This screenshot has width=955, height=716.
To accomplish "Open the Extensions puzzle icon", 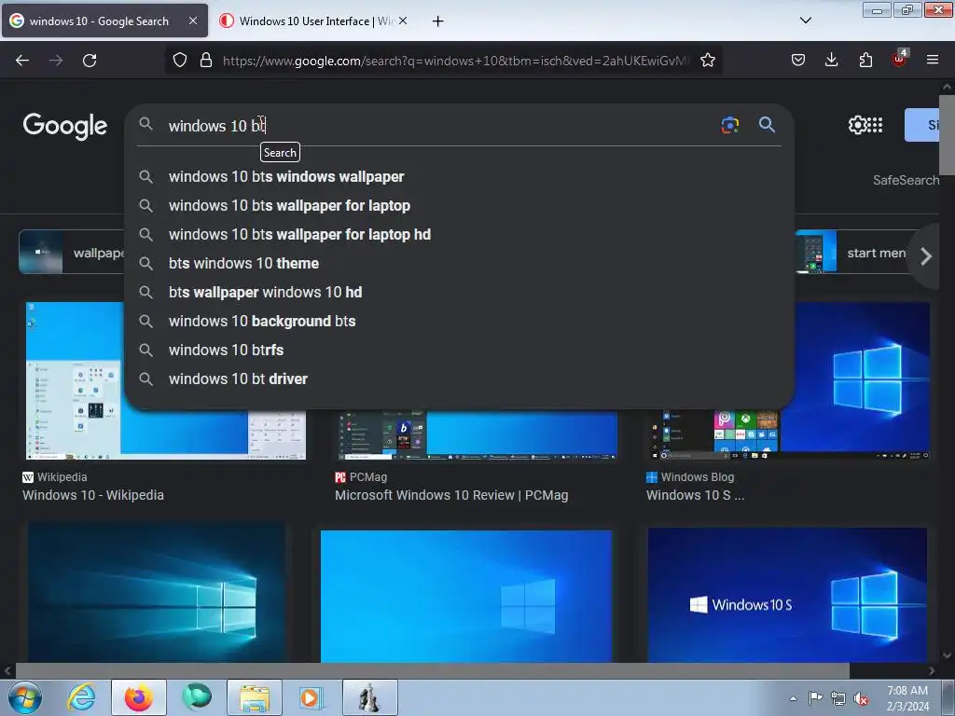I will tap(865, 61).
